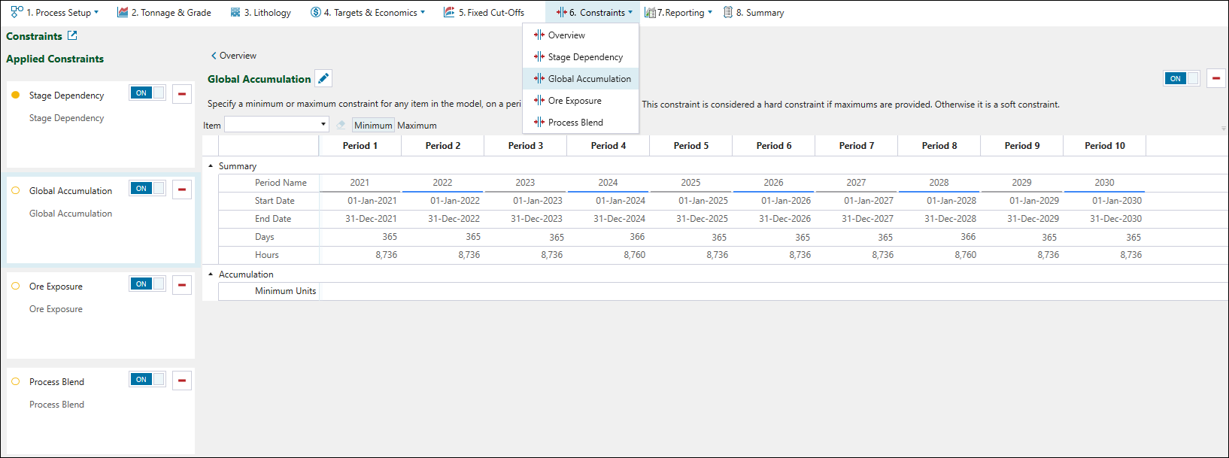Click the red minus button beside the header toggle
This screenshot has width=1229, height=458.
[1215, 78]
